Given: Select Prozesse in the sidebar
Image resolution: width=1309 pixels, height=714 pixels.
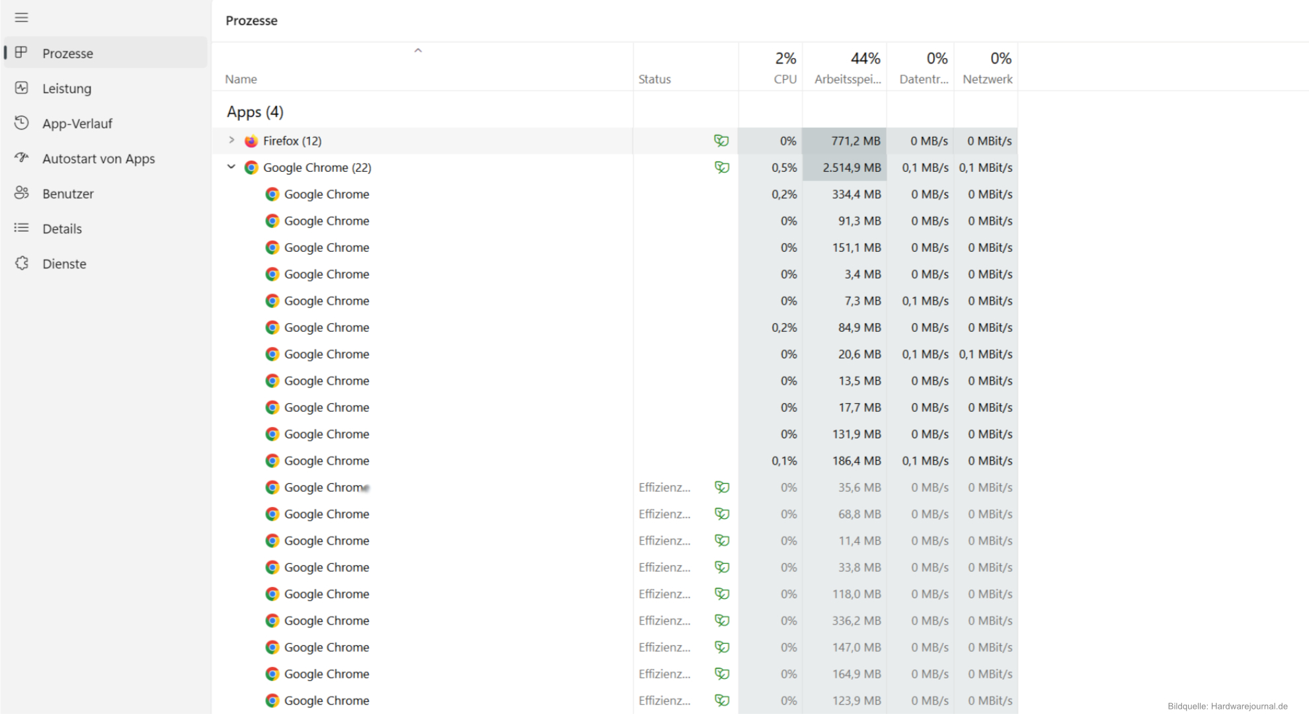Looking at the screenshot, I should pos(106,53).
